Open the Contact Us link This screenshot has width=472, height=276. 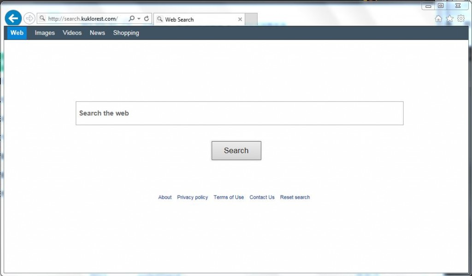262,197
